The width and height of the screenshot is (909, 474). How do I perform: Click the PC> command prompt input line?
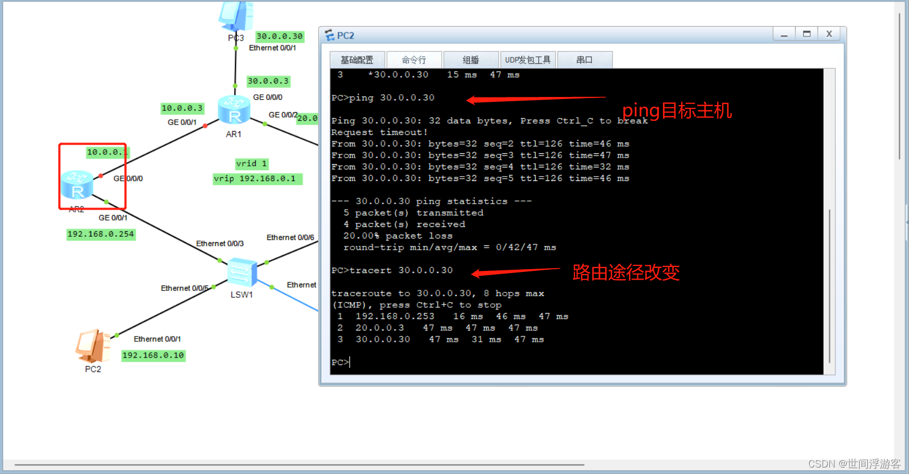341,362
